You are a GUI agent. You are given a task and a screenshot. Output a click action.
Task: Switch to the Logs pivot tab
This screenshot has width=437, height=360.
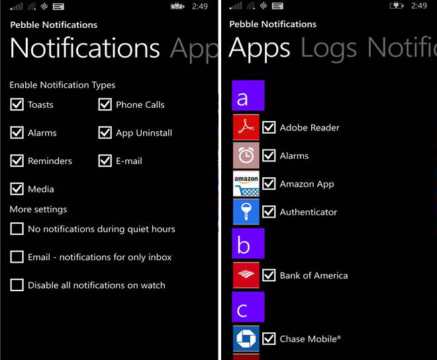[x=329, y=50]
